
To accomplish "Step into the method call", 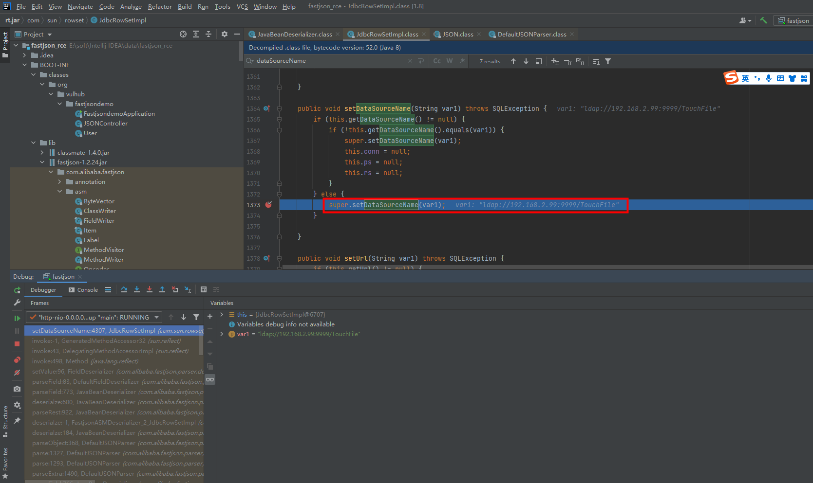I will pos(137,289).
